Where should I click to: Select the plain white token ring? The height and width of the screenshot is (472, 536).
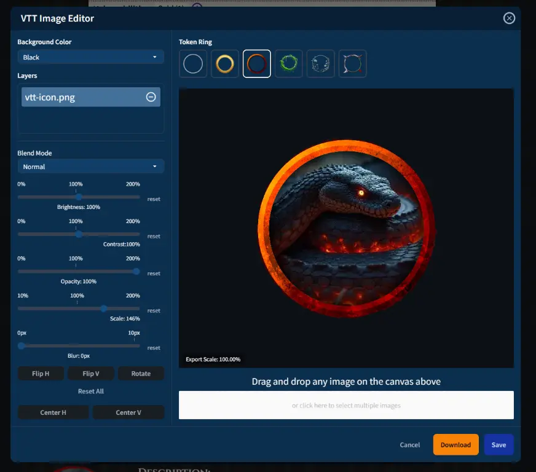(x=193, y=64)
